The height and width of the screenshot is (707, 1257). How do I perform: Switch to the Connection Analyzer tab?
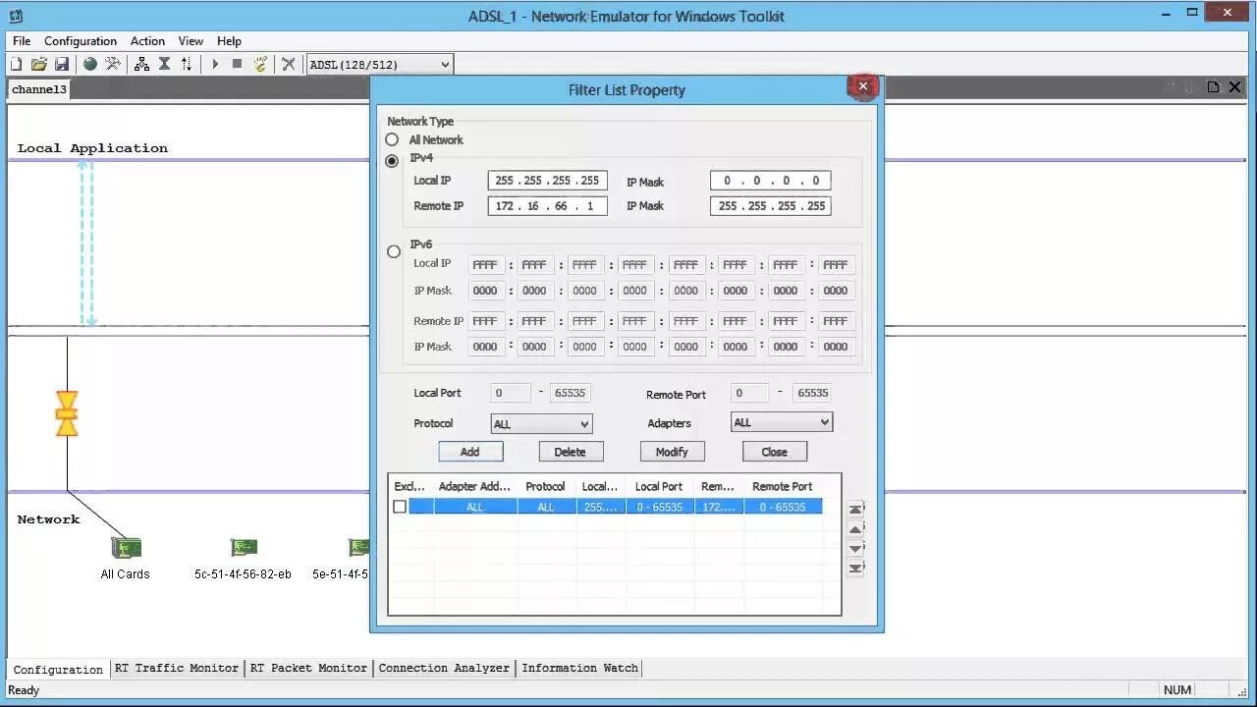click(x=444, y=668)
